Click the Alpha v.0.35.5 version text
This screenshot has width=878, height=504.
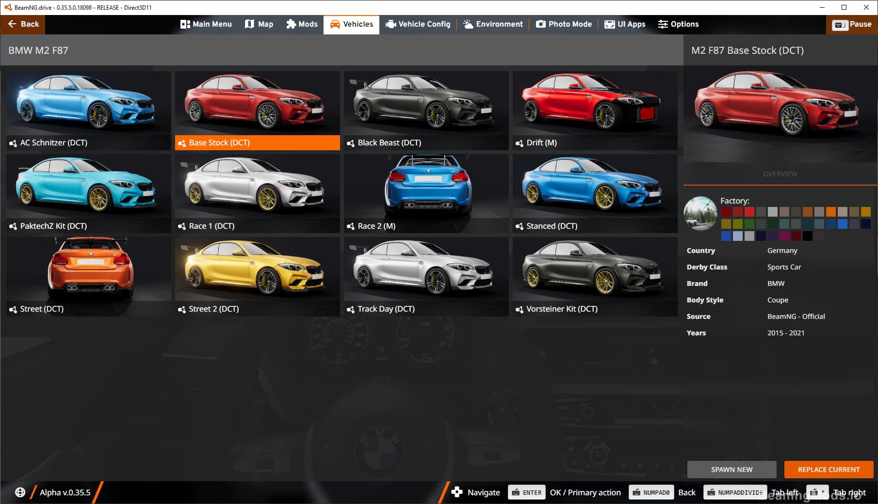pos(65,492)
